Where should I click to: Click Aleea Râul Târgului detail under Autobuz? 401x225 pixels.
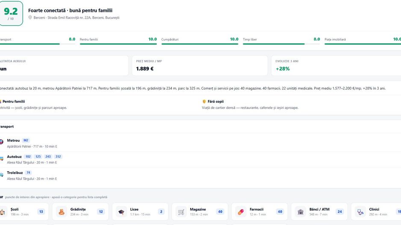click(32, 162)
